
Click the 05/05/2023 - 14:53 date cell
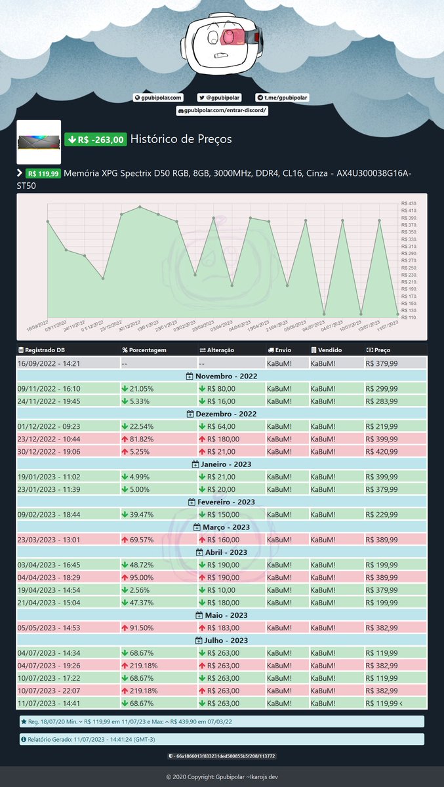click(68, 628)
